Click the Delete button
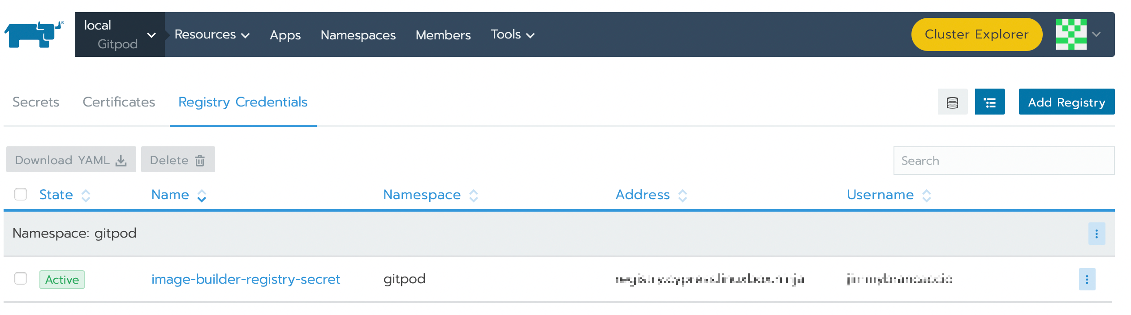1131x315 pixels. 178,160
